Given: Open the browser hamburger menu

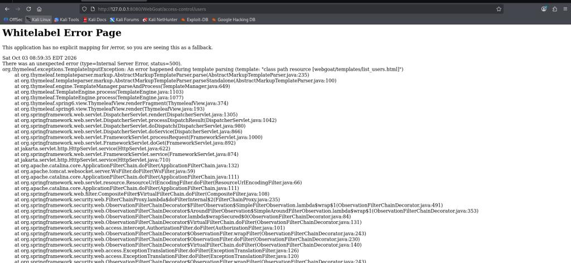Looking at the screenshot, I should 565,9.
